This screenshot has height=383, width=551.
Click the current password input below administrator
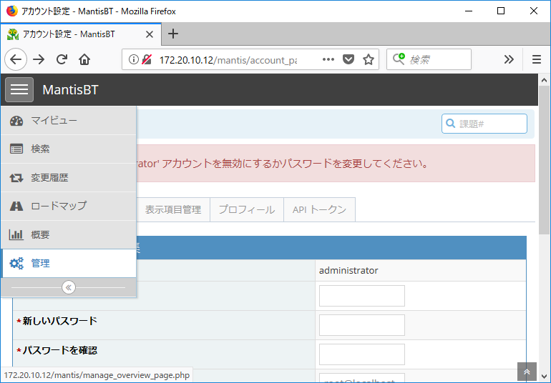point(362,296)
